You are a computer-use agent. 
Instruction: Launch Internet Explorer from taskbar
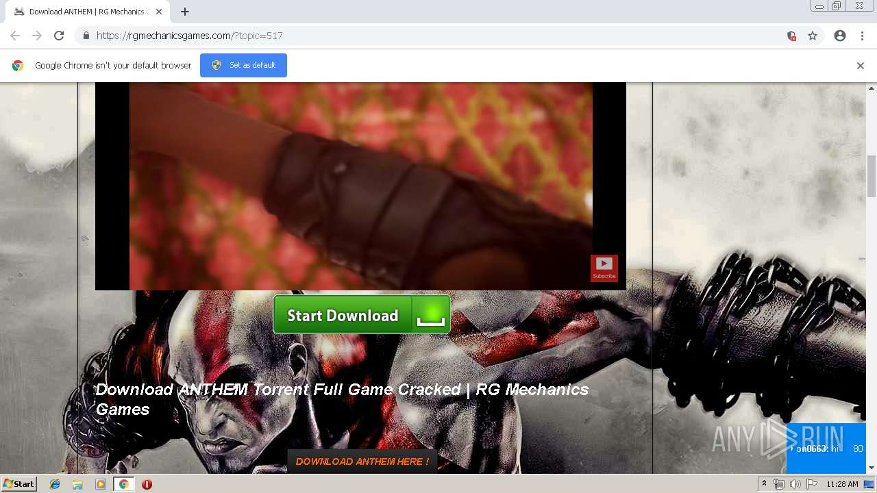pos(55,484)
